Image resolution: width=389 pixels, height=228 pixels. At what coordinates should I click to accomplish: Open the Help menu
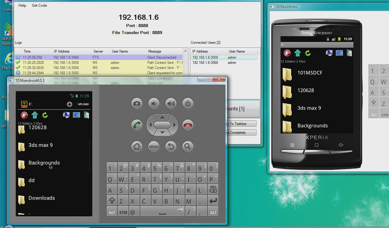[x=22, y=5]
